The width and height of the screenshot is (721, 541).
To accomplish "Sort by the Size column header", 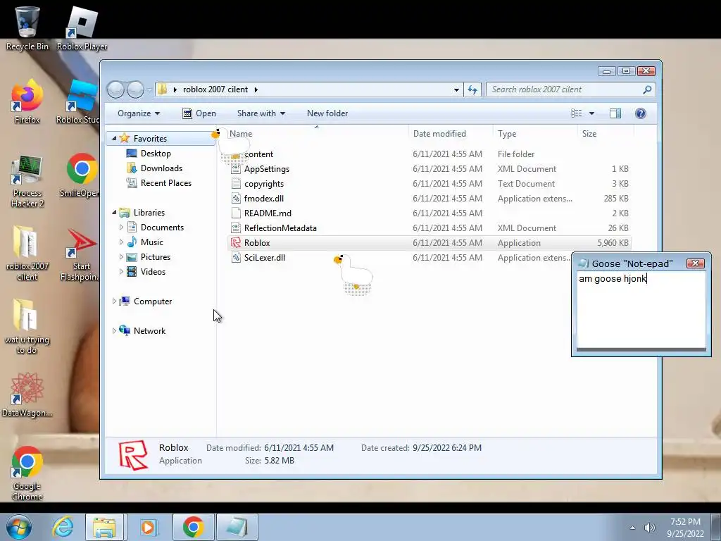I will (605, 133).
